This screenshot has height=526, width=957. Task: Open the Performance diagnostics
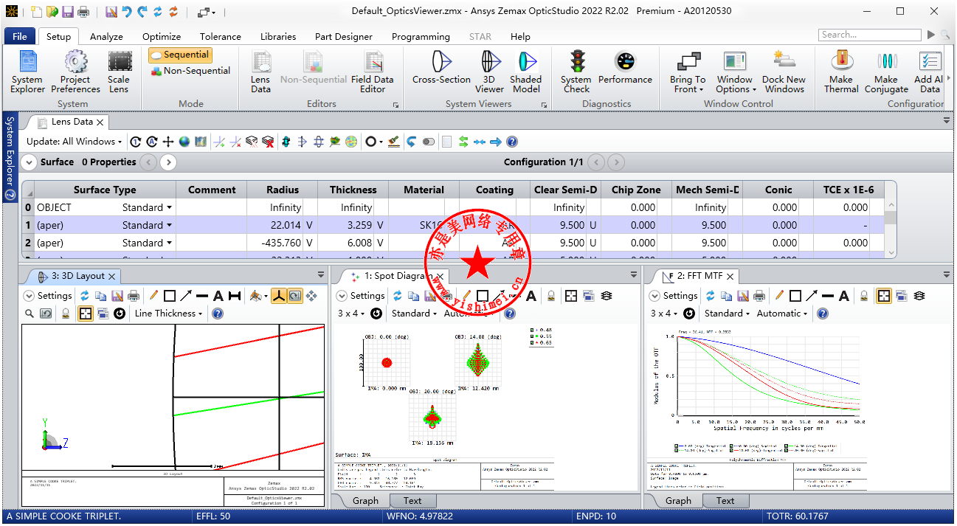[x=625, y=68]
